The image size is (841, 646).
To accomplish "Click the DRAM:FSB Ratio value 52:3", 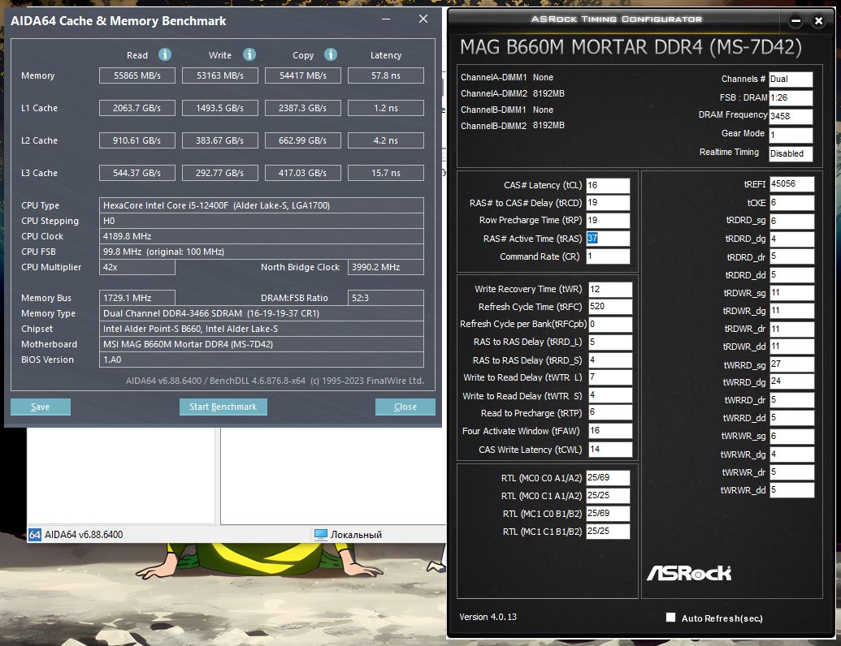I will (386, 298).
